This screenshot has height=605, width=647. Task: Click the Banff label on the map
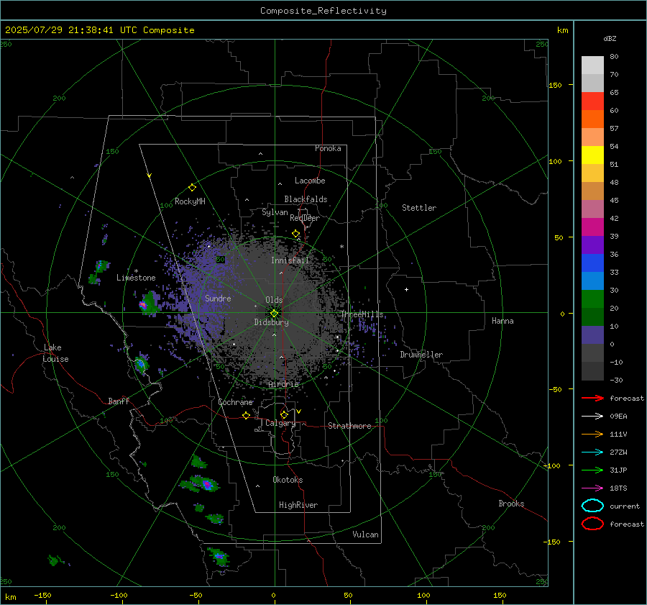[x=119, y=401]
